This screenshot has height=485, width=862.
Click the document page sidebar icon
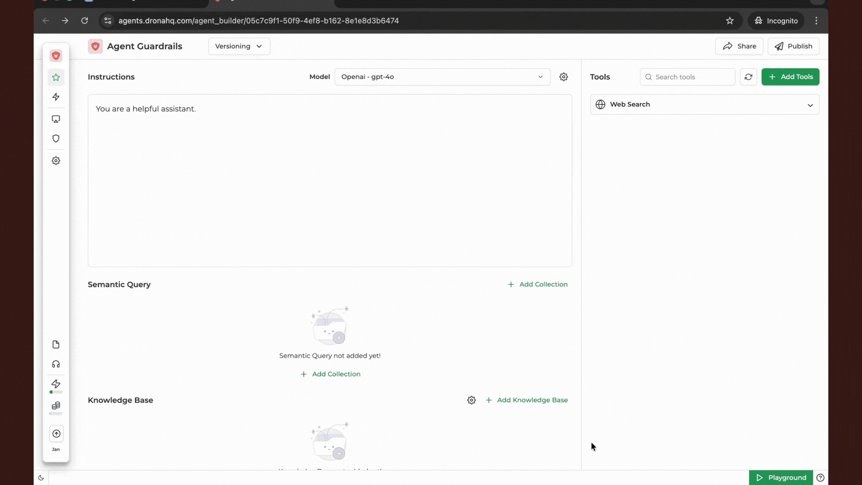tap(56, 344)
